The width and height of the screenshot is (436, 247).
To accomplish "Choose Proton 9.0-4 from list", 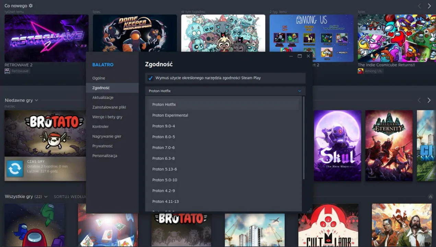I will point(223,126).
